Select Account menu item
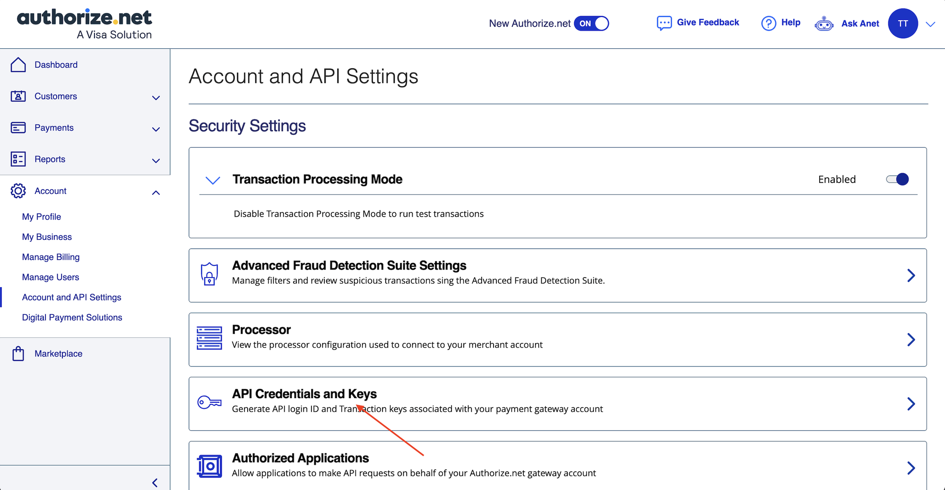Image resolution: width=945 pixels, height=490 pixels. tap(50, 191)
